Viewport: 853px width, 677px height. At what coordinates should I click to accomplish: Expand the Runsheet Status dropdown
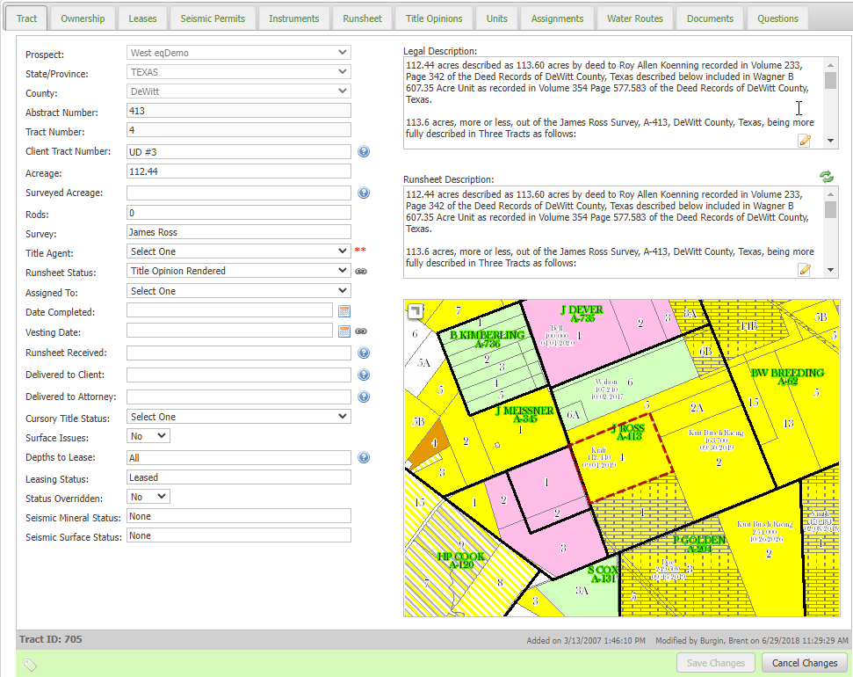[x=238, y=272]
